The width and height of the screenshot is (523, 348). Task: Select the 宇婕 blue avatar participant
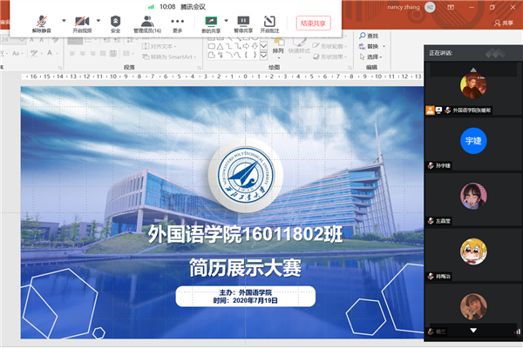(x=472, y=140)
